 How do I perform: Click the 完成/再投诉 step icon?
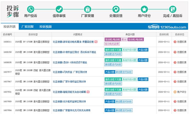point(173,9)
